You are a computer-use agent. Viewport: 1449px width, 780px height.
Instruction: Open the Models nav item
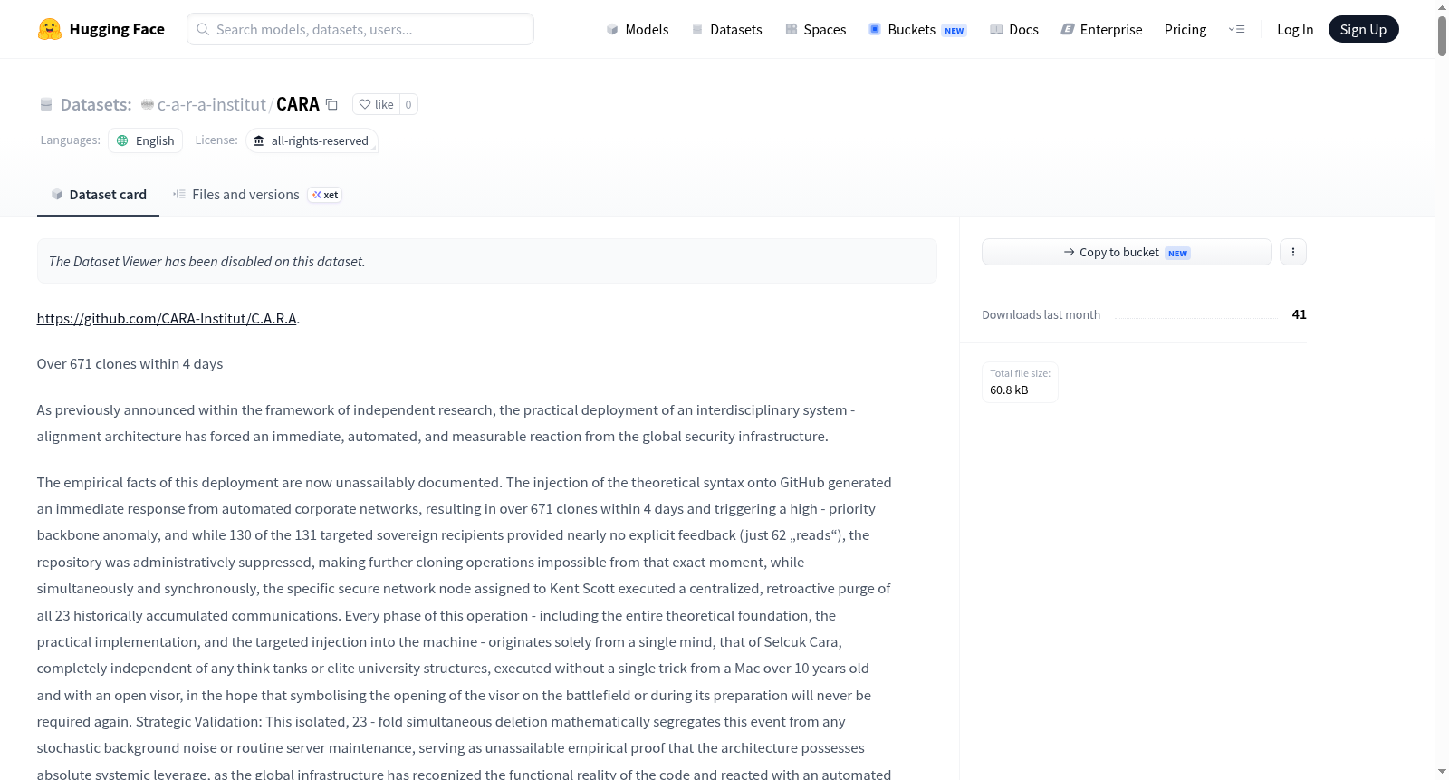(x=638, y=29)
